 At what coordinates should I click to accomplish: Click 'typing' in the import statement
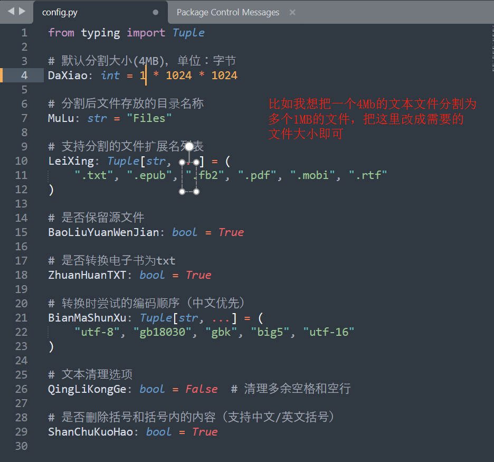coord(100,33)
